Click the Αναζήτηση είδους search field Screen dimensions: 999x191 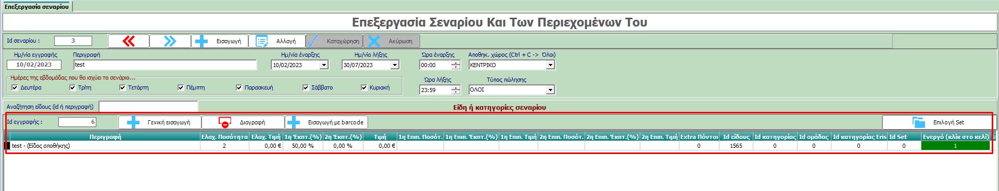(148, 107)
